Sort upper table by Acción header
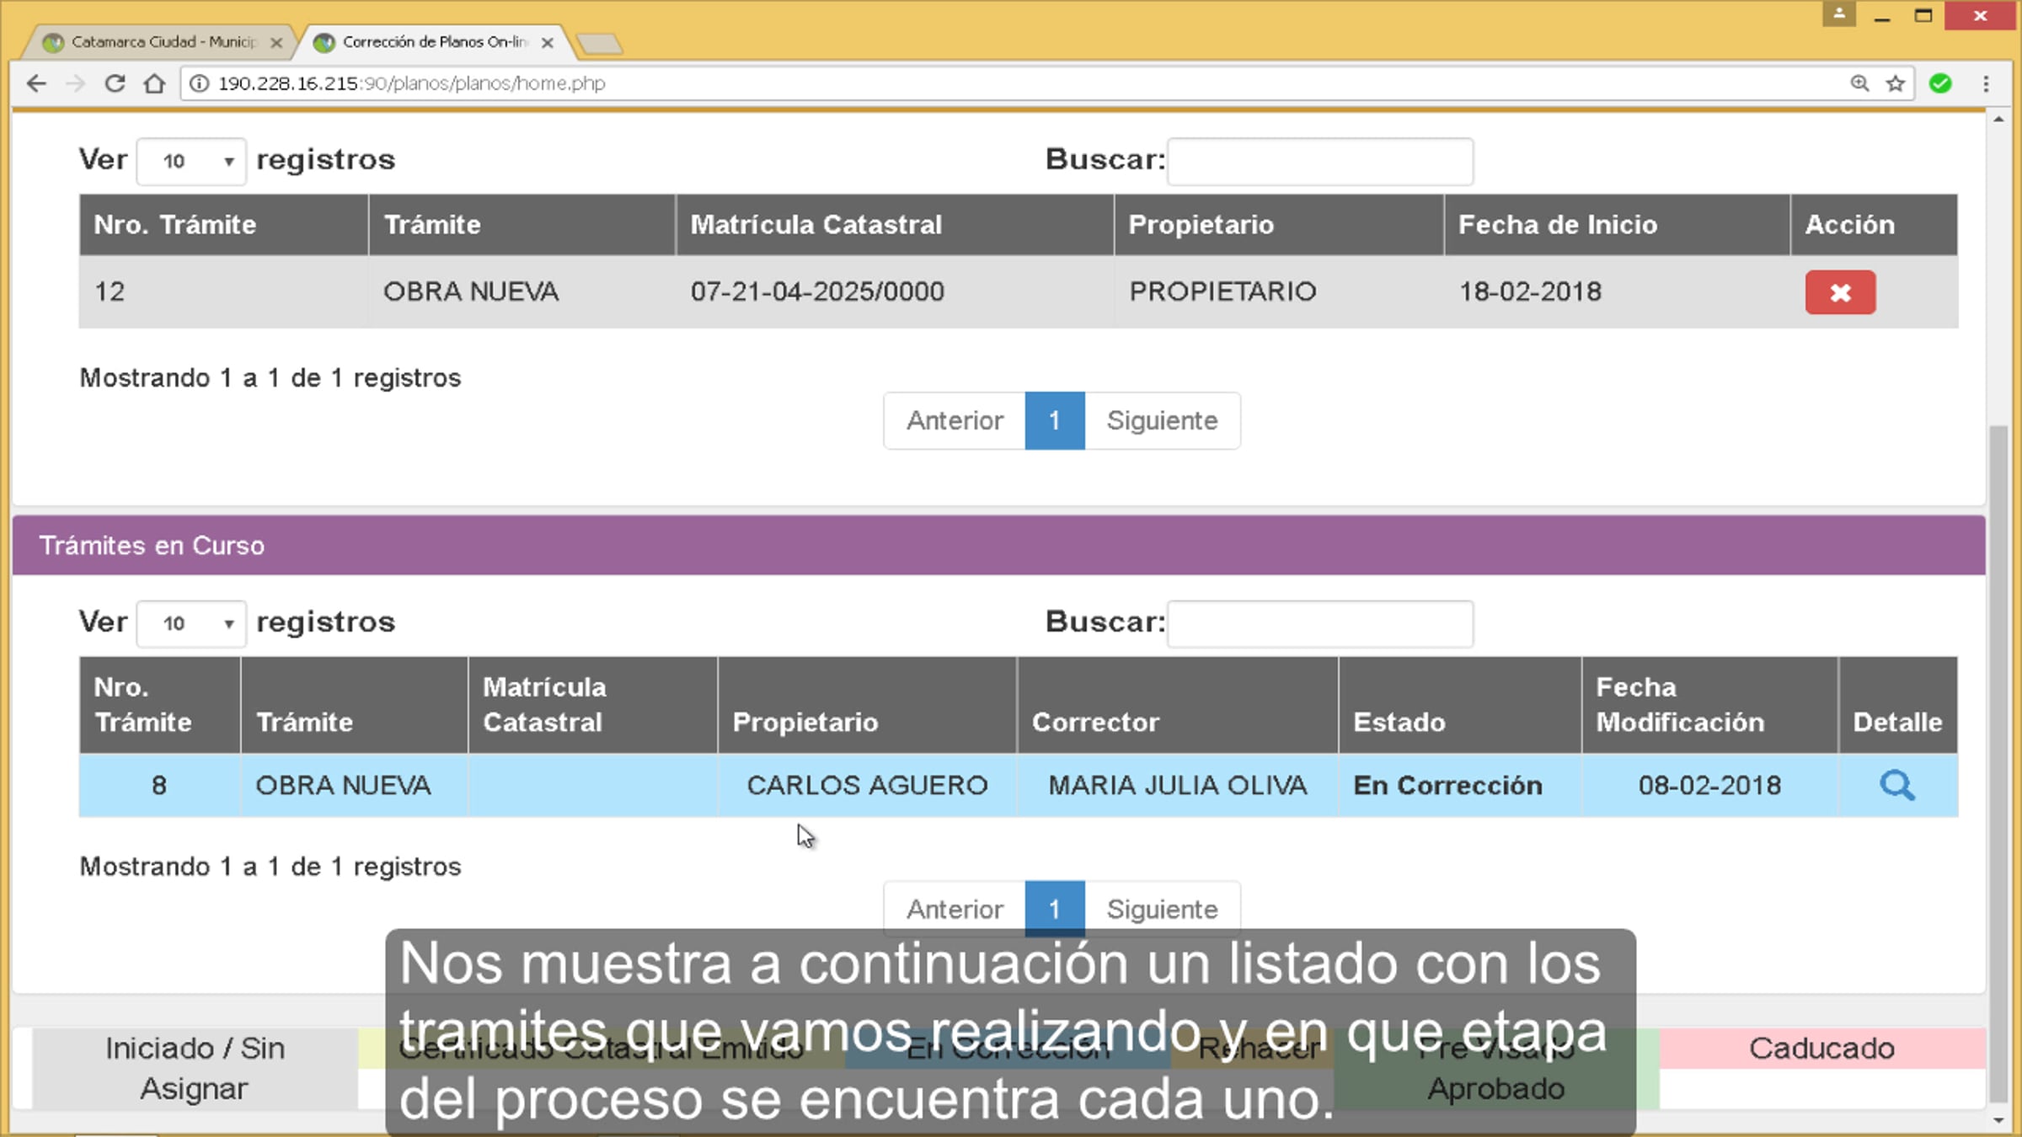This screenshot has width=2022, height=1137. (1875, 225)
